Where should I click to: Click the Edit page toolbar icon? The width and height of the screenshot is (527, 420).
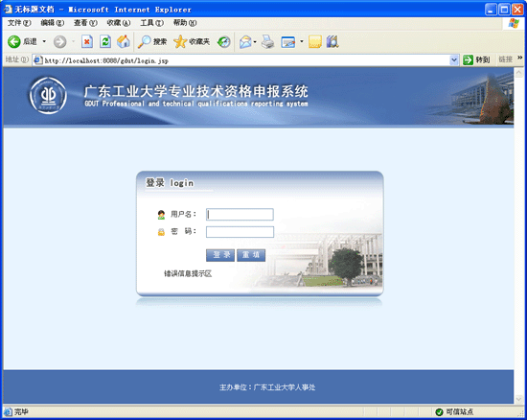coord(288,42)
